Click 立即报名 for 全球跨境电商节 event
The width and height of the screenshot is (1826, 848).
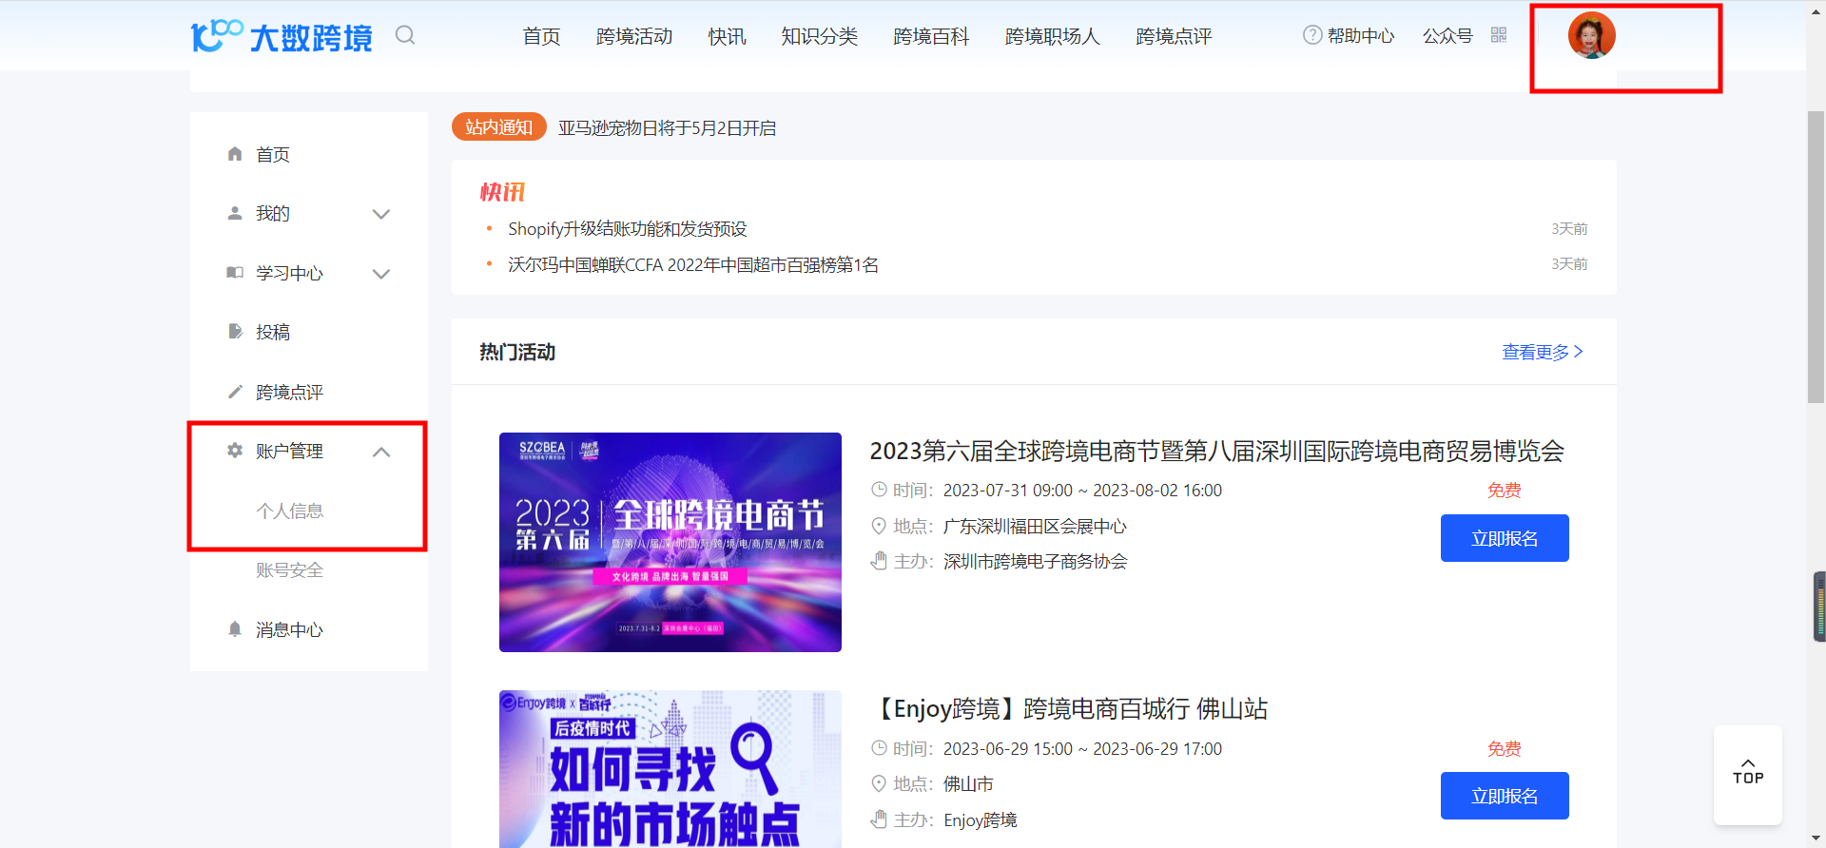point(1505,538)
